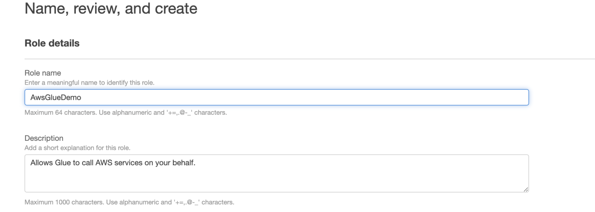The width and height of the screenshot is (595, 212).
Task: Click the 'Allows Glue to call' description sentence
Action: 113,163
